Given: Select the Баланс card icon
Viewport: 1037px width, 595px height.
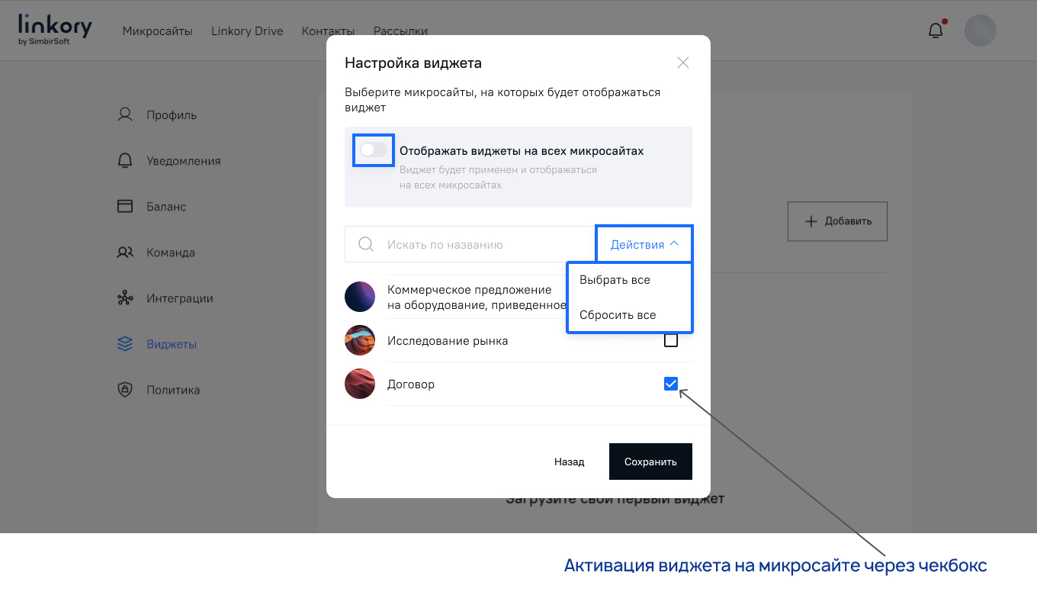Looking at the screenshot, I should click(124, 206).
